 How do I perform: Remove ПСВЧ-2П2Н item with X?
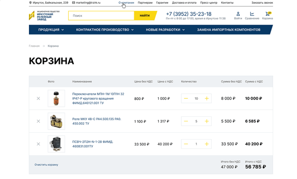[x=38, y=144]
